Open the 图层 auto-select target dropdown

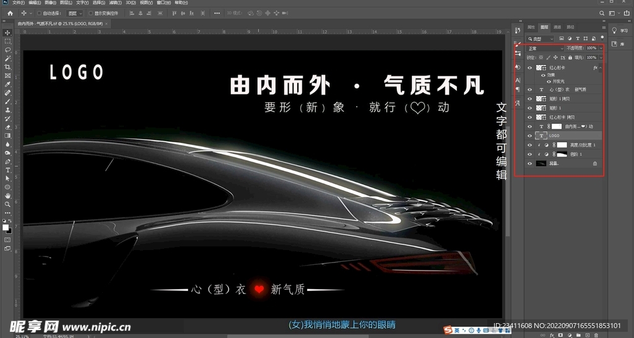(x=74, y=14)
